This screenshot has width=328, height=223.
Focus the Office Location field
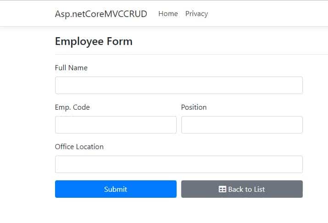[178, 164]
